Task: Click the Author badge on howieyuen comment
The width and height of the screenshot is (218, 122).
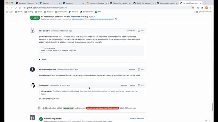Action: pyautogui.click(x=133, y=85)
